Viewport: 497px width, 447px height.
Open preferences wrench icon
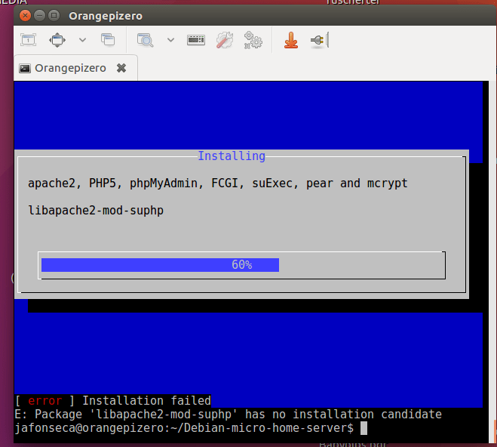pos(225,40)
